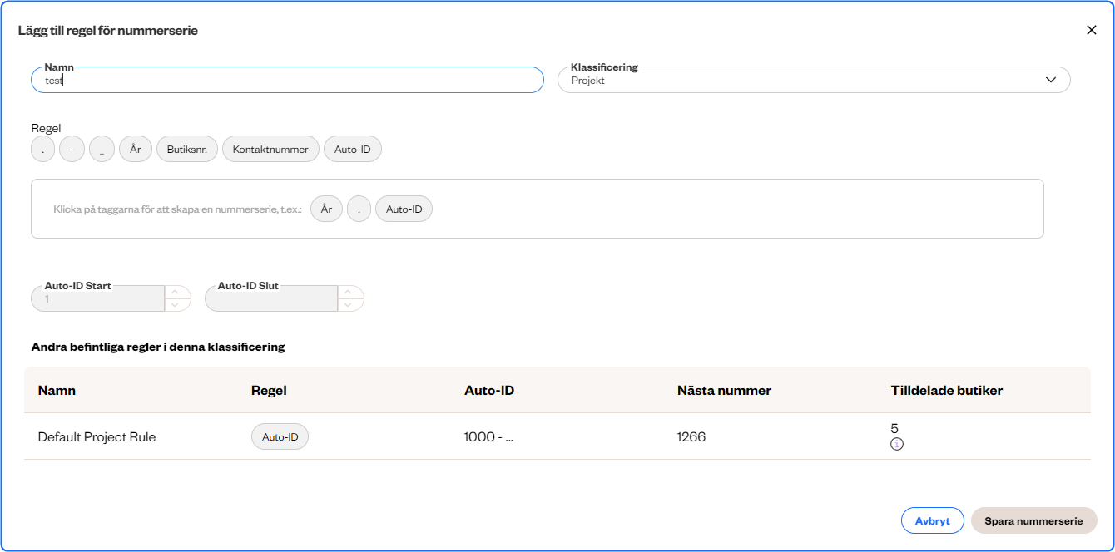
Task: Open the Klassificering dropdown
Action: click(813, 81)
